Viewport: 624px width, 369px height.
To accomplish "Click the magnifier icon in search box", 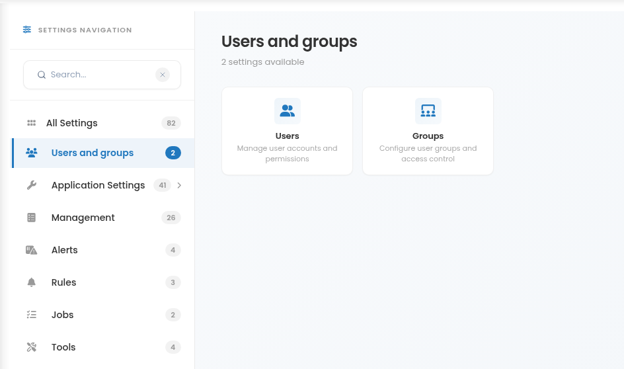I will 42,75.
